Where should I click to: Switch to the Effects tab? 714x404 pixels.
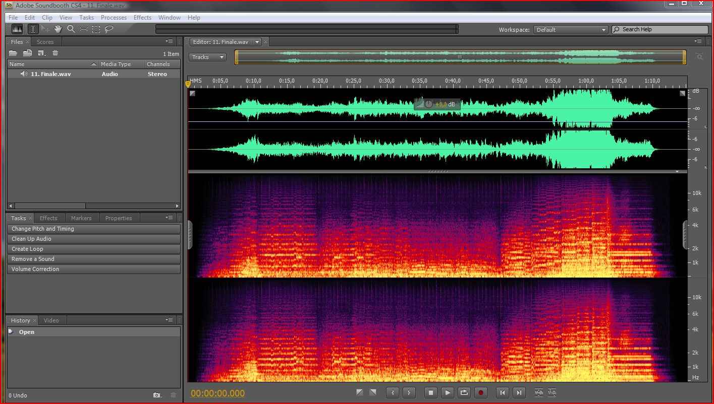(x=48, y=218)
